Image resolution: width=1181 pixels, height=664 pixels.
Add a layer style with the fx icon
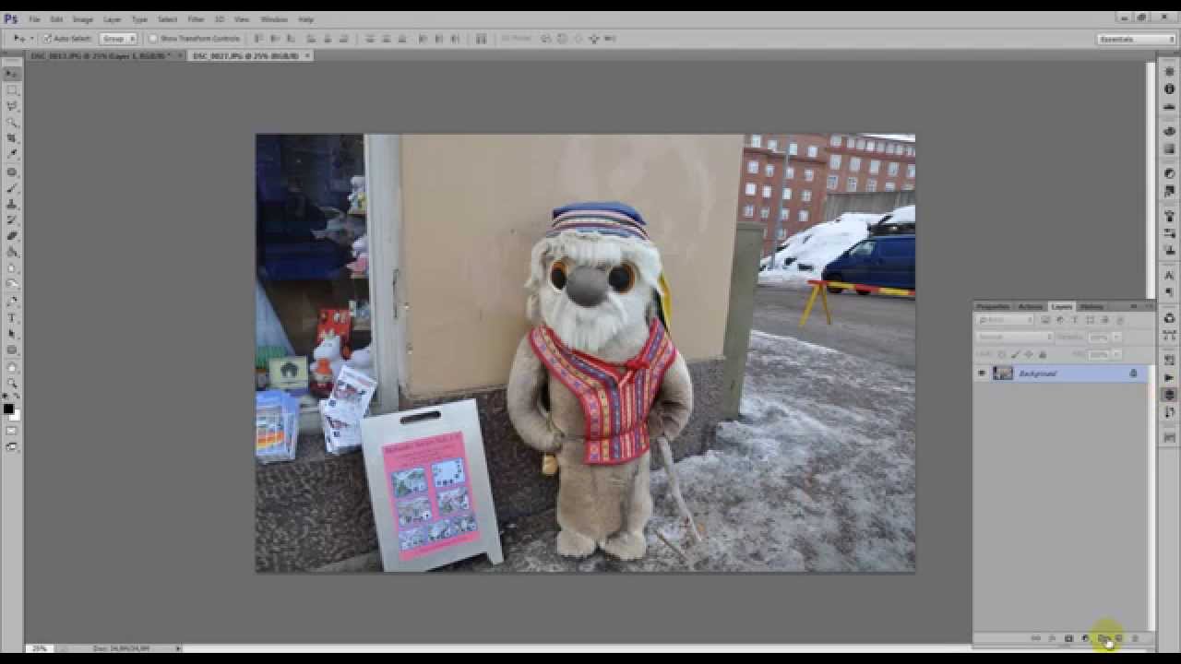1052,638
